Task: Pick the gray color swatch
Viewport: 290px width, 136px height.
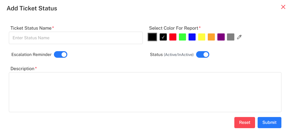Action: click(231, 37)
